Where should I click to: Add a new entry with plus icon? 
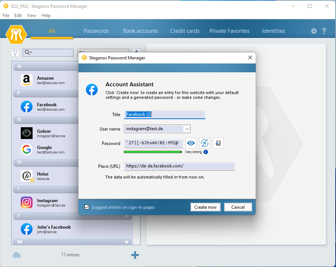tap(135, 255)
